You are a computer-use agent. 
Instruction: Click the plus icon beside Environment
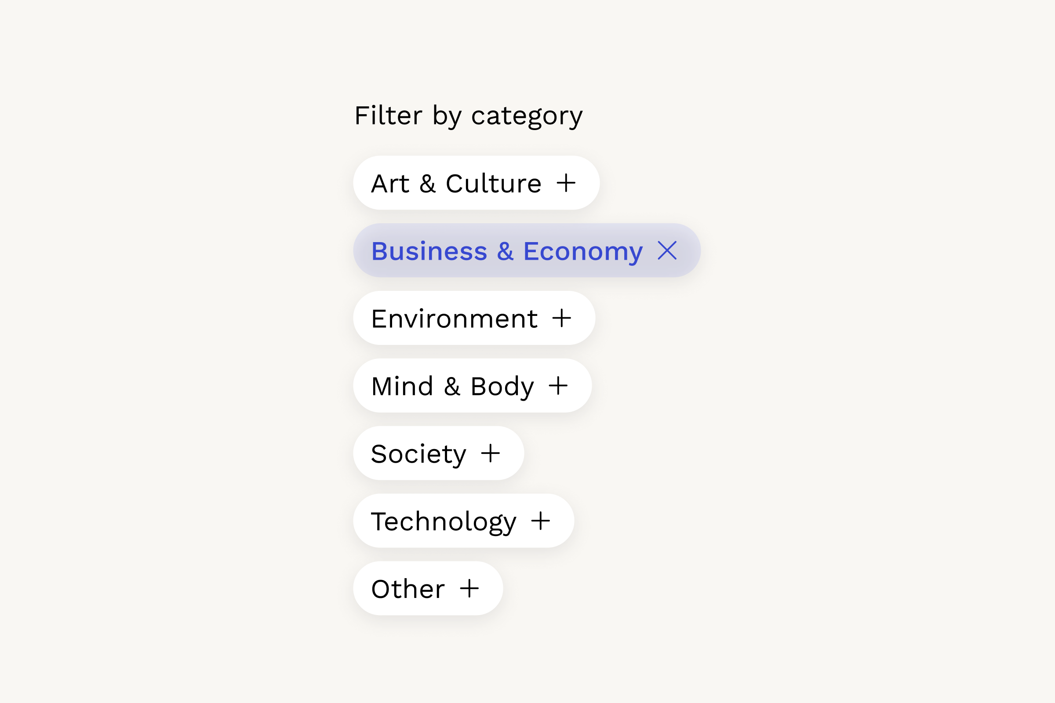tap(562, 318)
